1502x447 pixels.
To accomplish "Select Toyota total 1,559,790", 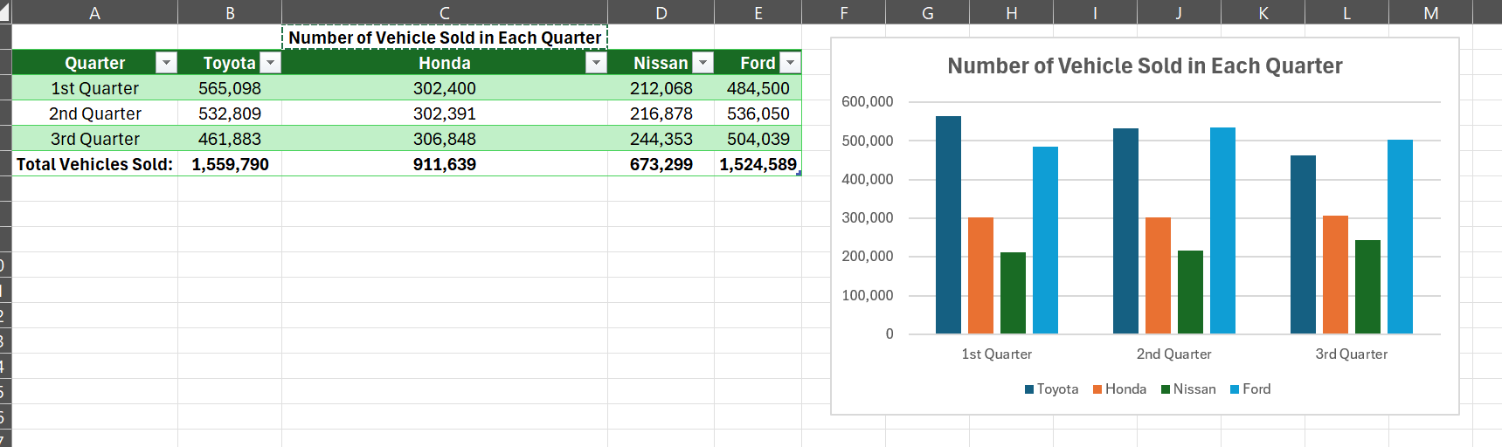I will [230, 164].
